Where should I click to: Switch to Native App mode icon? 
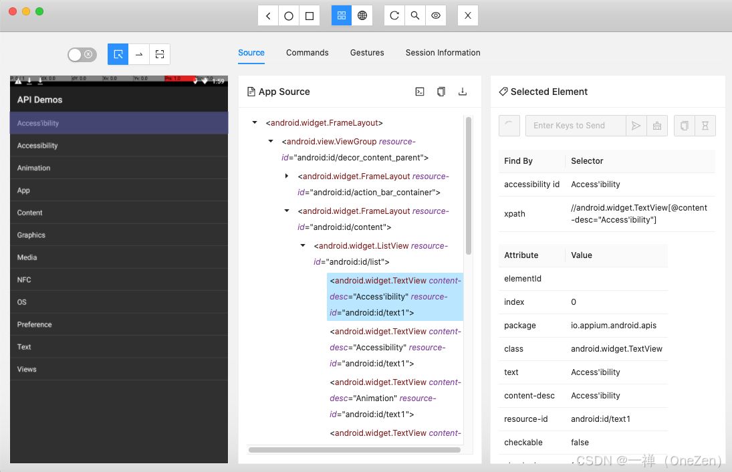(x=341, y=16)
